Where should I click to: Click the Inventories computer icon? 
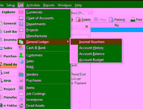(x=21, y=100)
